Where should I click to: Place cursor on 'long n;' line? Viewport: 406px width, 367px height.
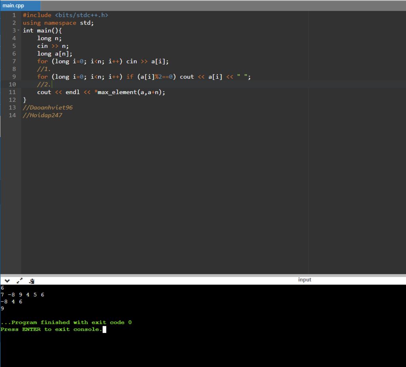click(49, 38)
